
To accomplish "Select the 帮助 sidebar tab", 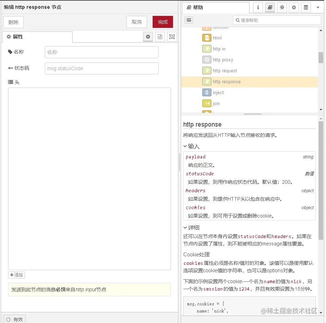I will 216,8.
